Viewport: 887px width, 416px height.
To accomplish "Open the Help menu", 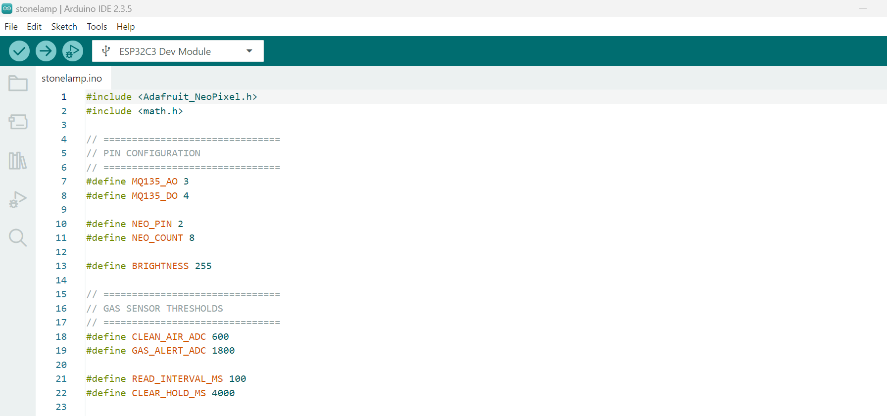I will click(x=126, y=27).
